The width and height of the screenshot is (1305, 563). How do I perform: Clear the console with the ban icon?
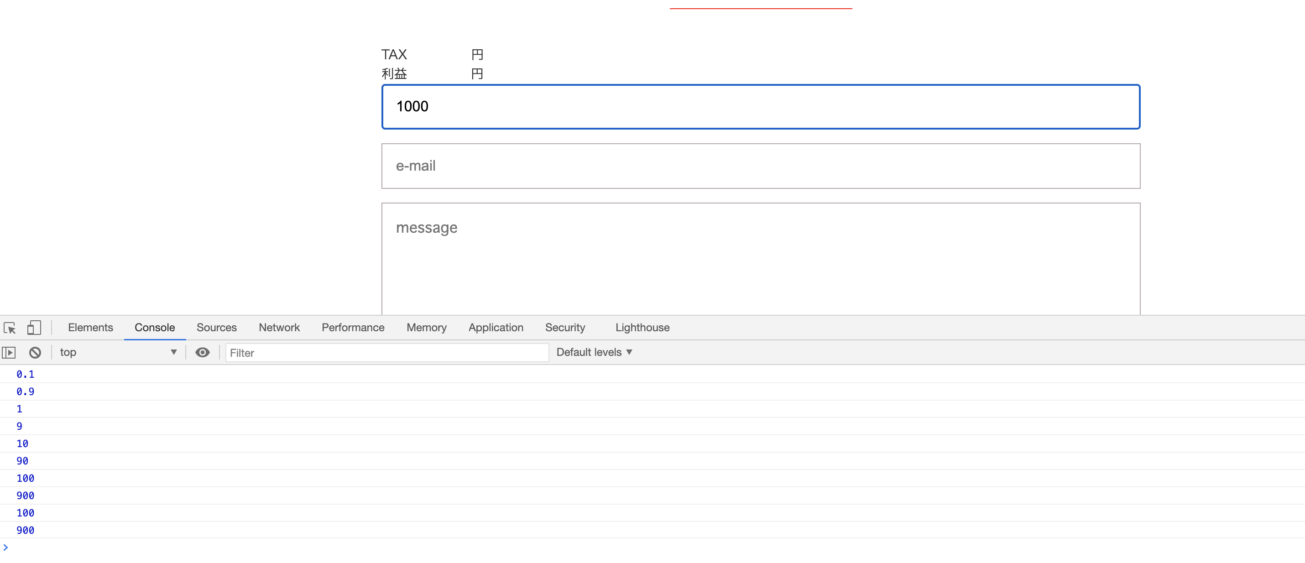pyautogui.click(x=35, y=353)
